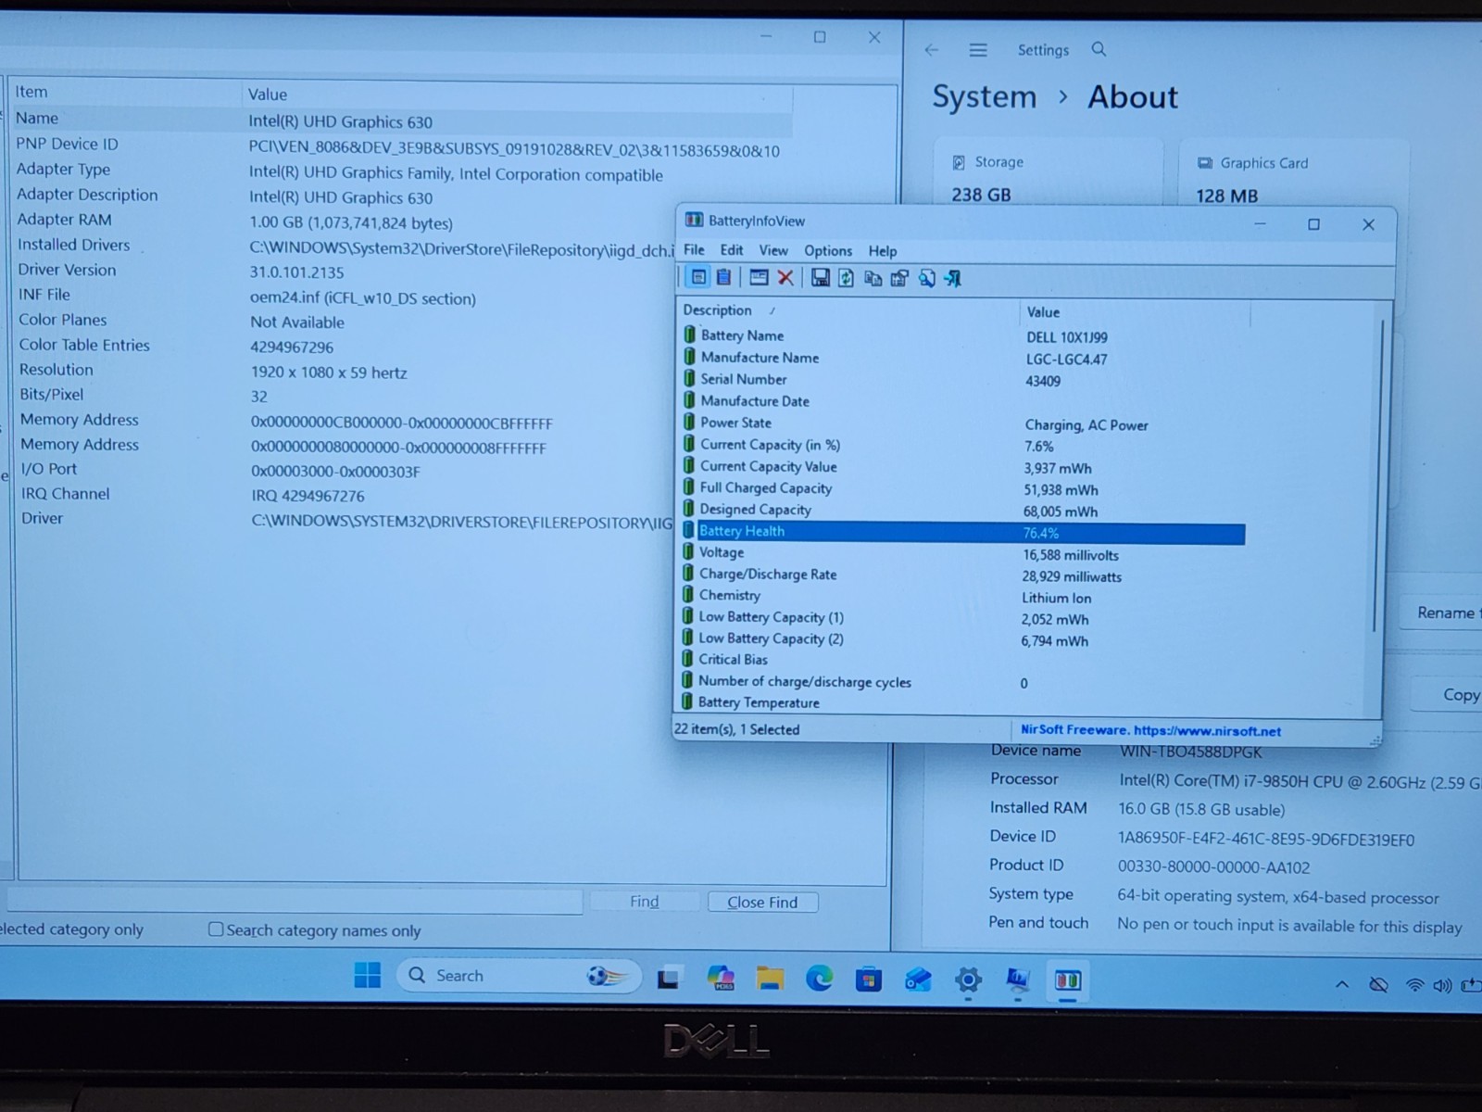Select the Battery Name row
1482x1112 pixels.
click(x=963, y=335)
